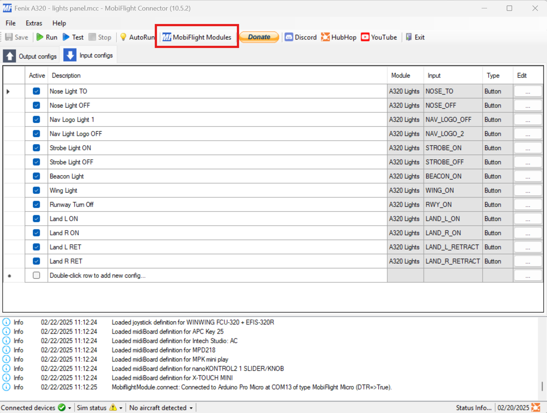Disable the Beacon Light config checkbox
This screenshot has height=413, width=547.
click(x=36, y=176)
